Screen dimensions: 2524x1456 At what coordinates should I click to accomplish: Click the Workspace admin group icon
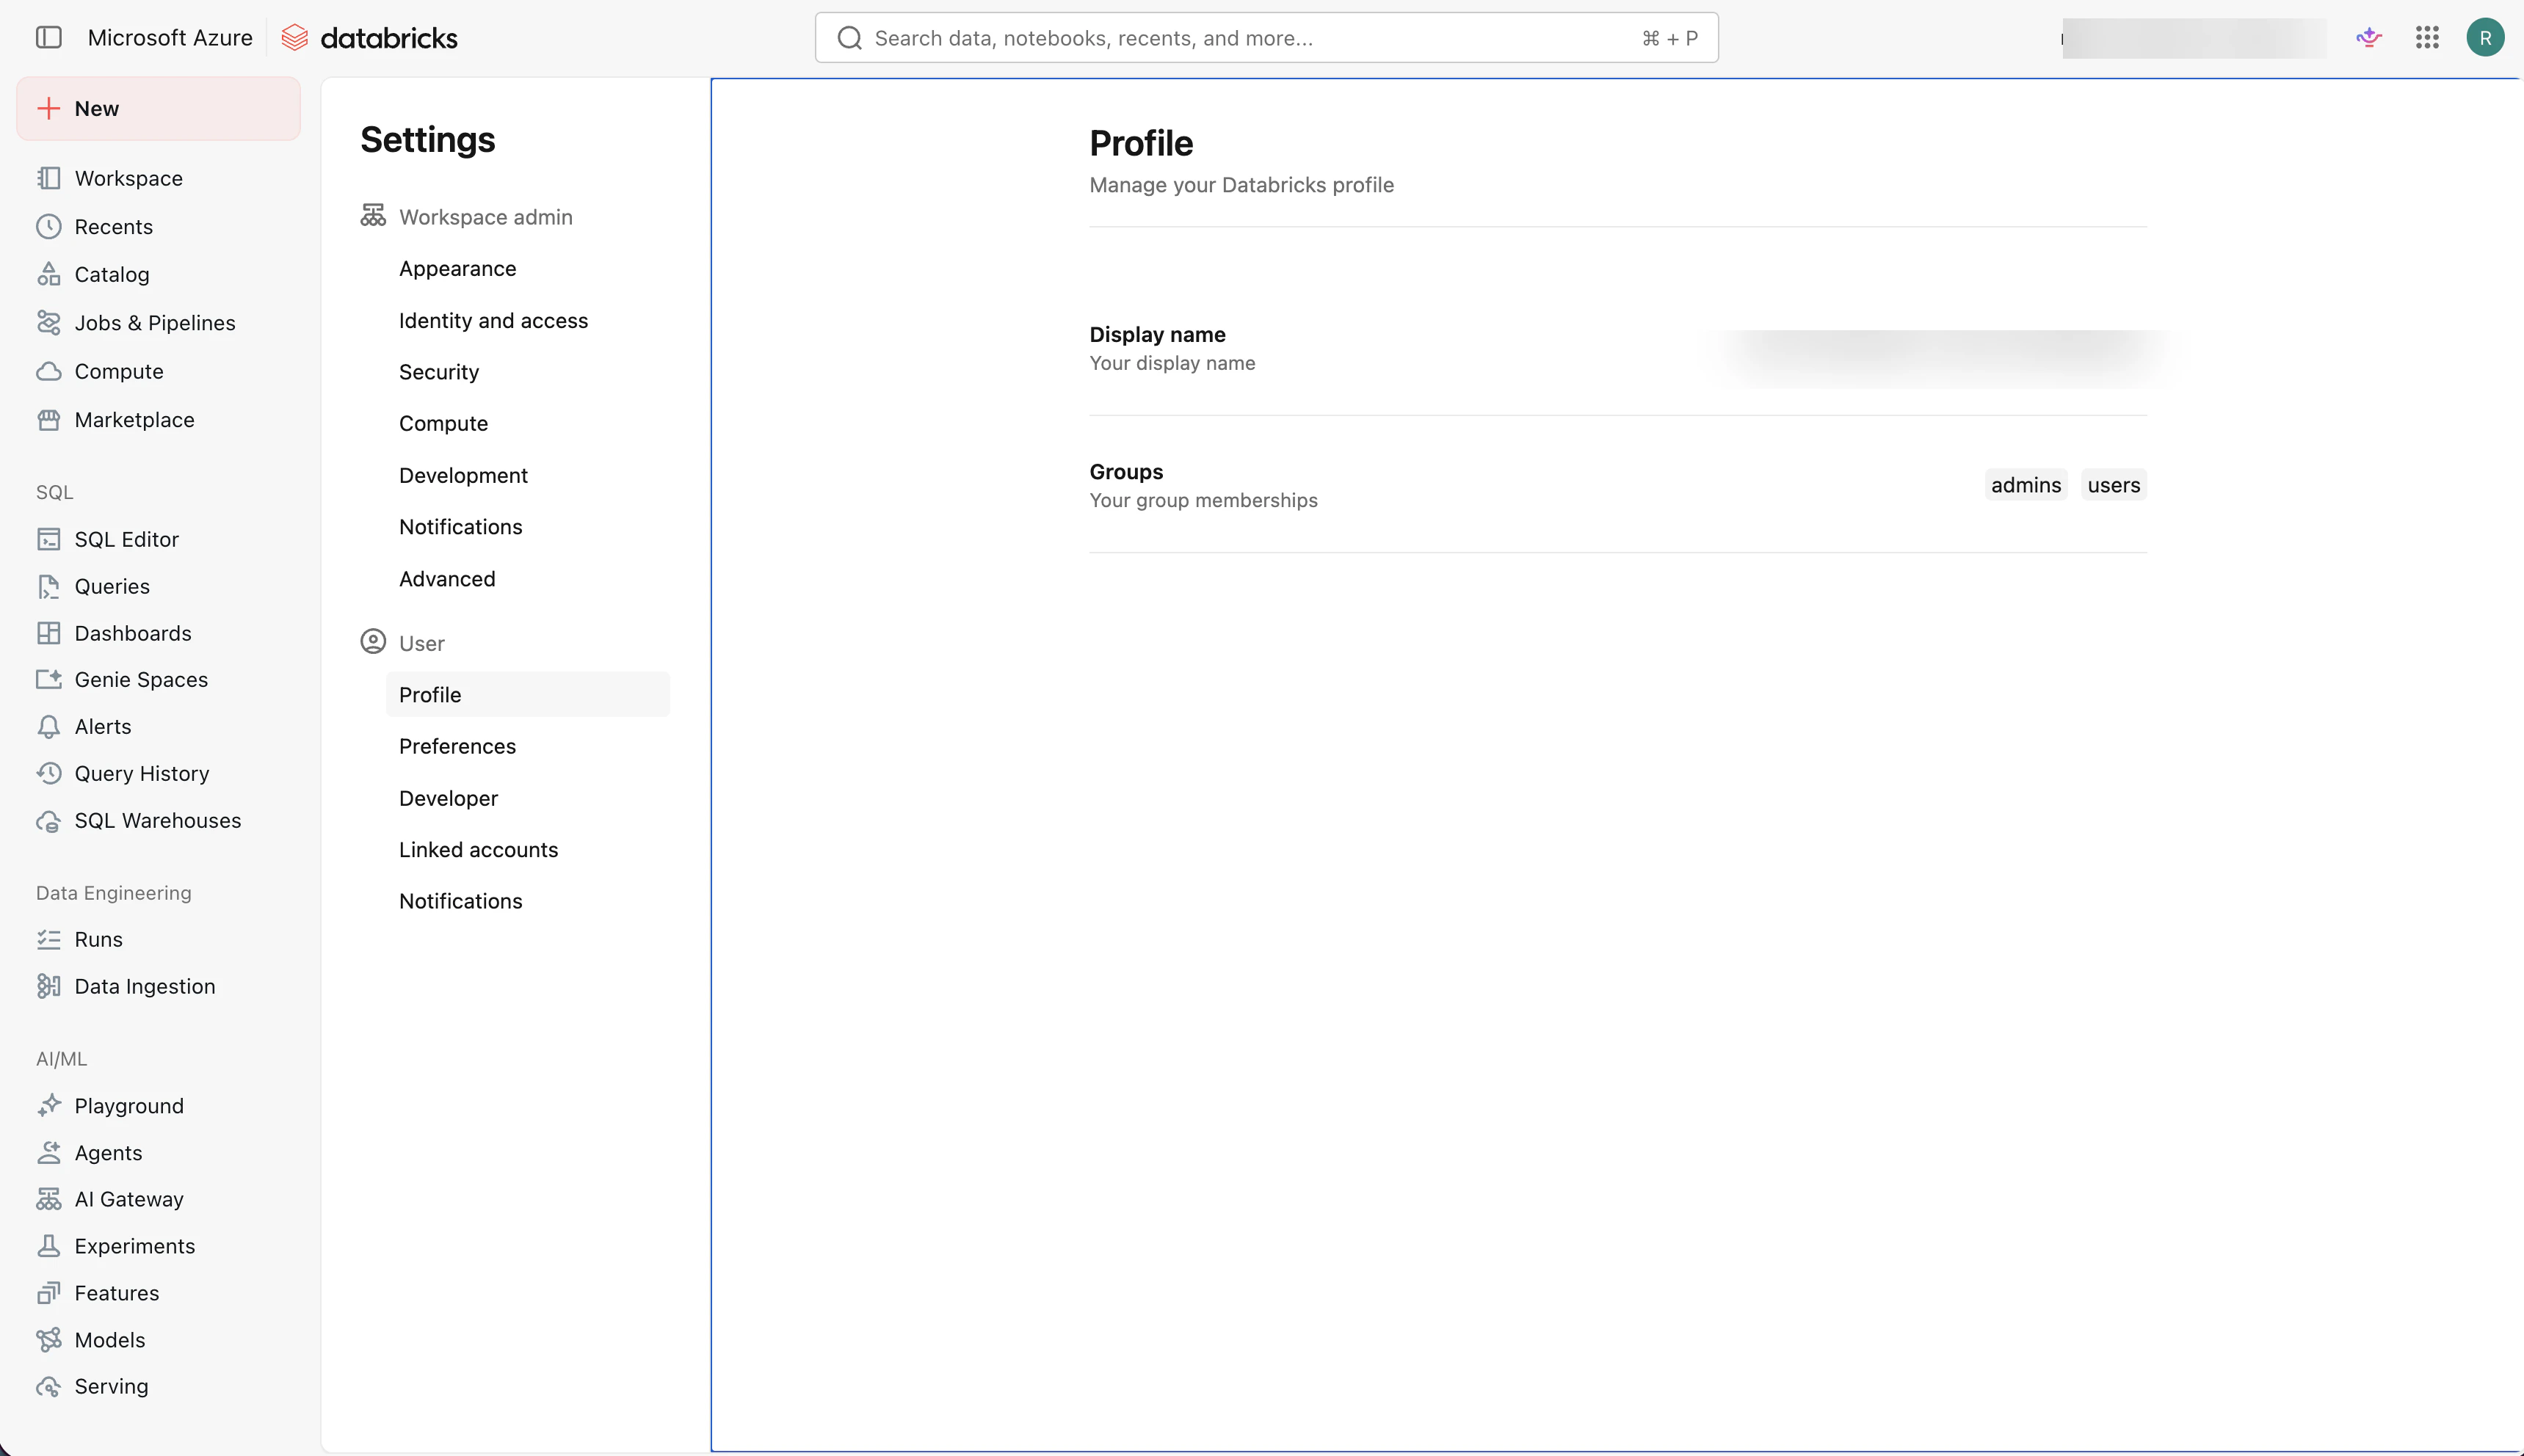pyautogui.click(x=373, y=216)
